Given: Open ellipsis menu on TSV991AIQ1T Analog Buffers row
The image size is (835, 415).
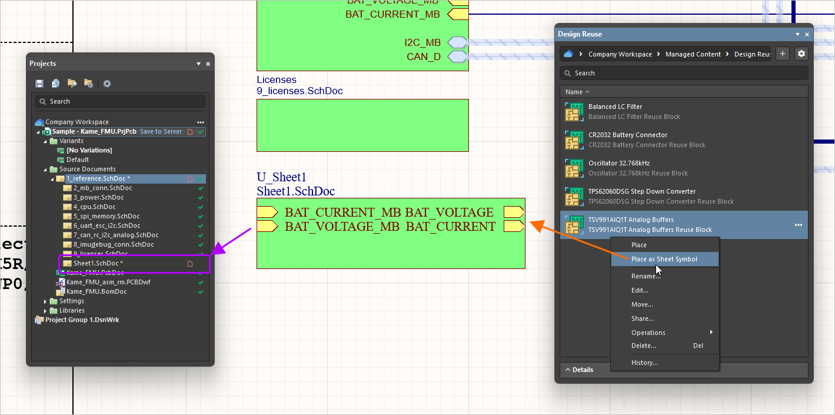Looking at the screenshot, I should click(799, 225).
